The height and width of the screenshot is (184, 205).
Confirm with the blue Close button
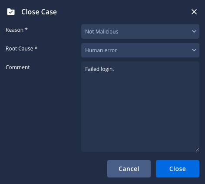click(178, 169)
